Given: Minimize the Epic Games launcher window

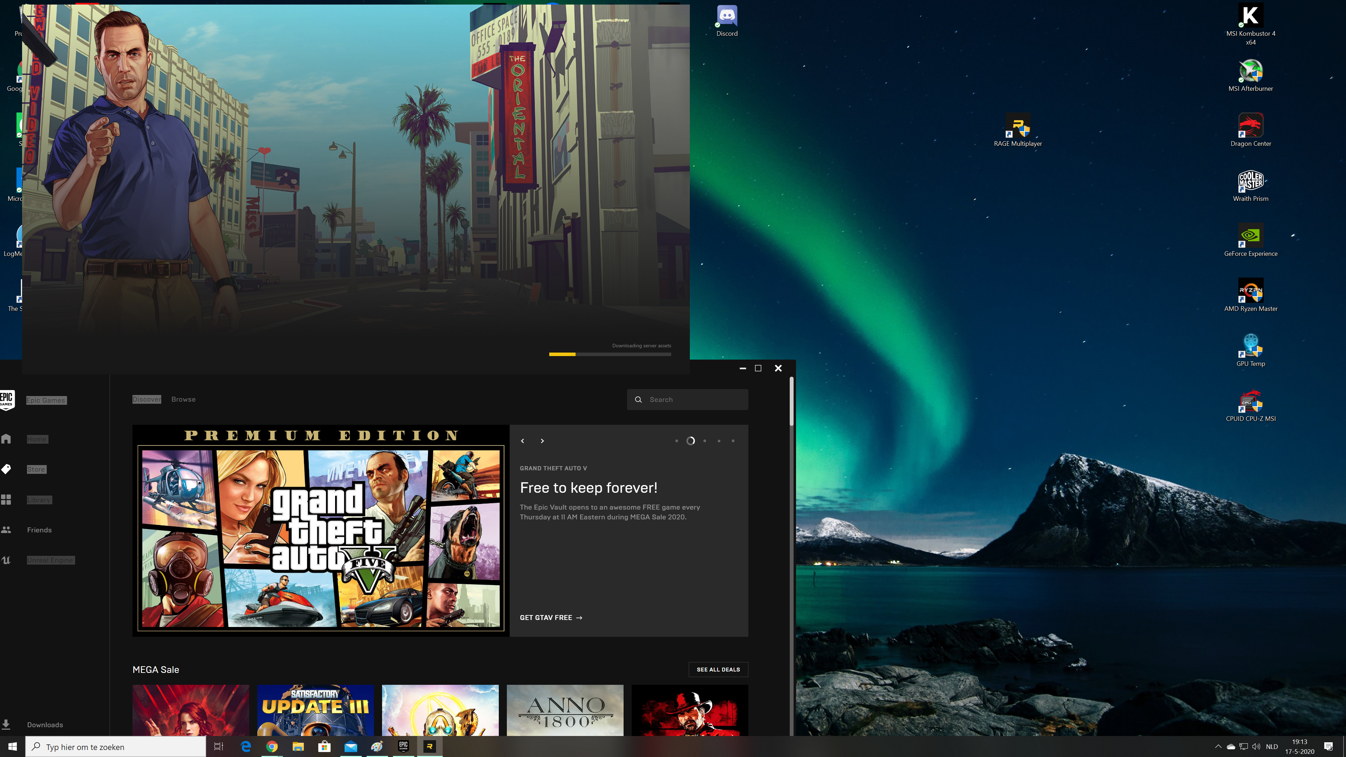Looking at the screenshot, I should [742, 368].
